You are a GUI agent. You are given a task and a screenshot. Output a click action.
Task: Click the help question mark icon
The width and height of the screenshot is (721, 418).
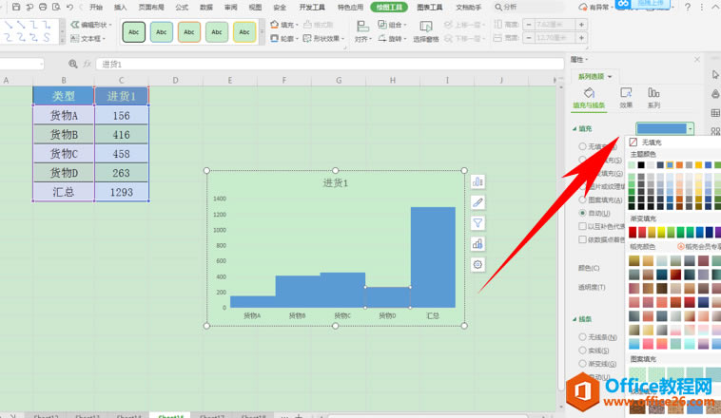point(688,7)
